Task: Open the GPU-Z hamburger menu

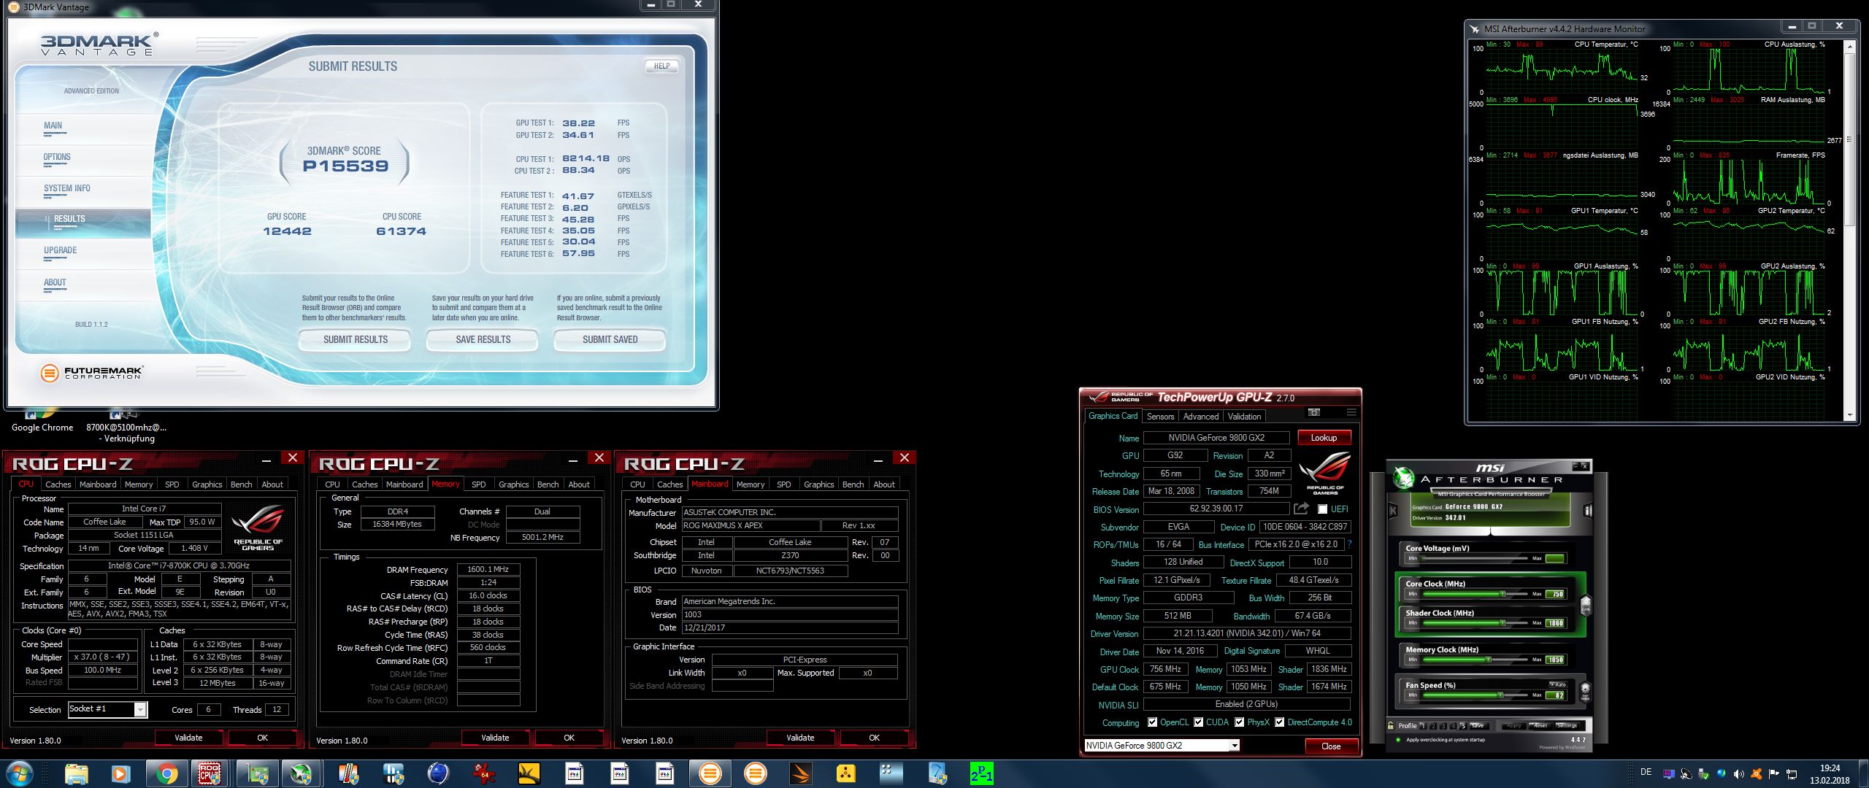Action: click(x=1351, y=413)
